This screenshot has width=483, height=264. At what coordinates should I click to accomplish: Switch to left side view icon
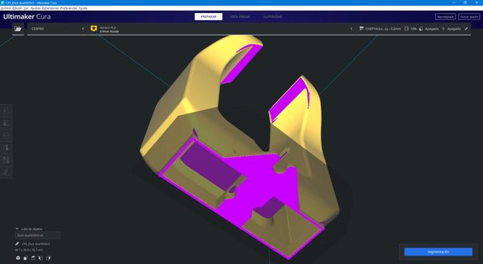tap(40, 258)
